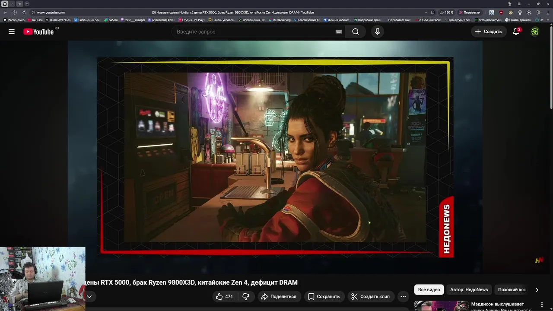Open the 'Discord' bookmark
The image size is (553, 311).
coord(161,20)
